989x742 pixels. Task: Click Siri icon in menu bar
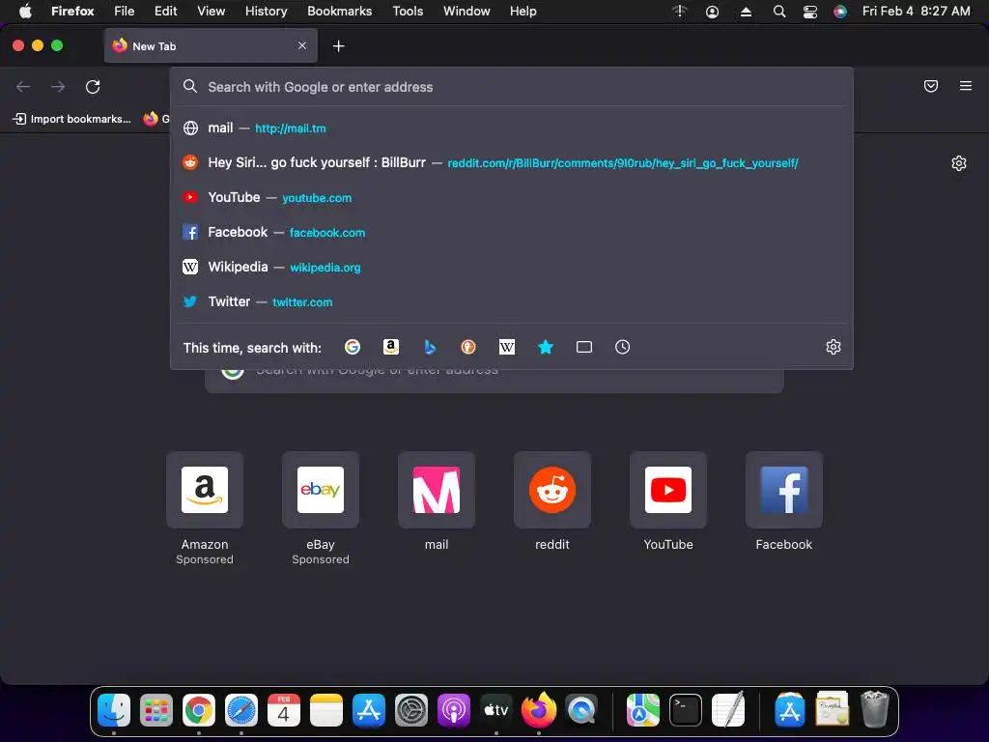point(840,12)
